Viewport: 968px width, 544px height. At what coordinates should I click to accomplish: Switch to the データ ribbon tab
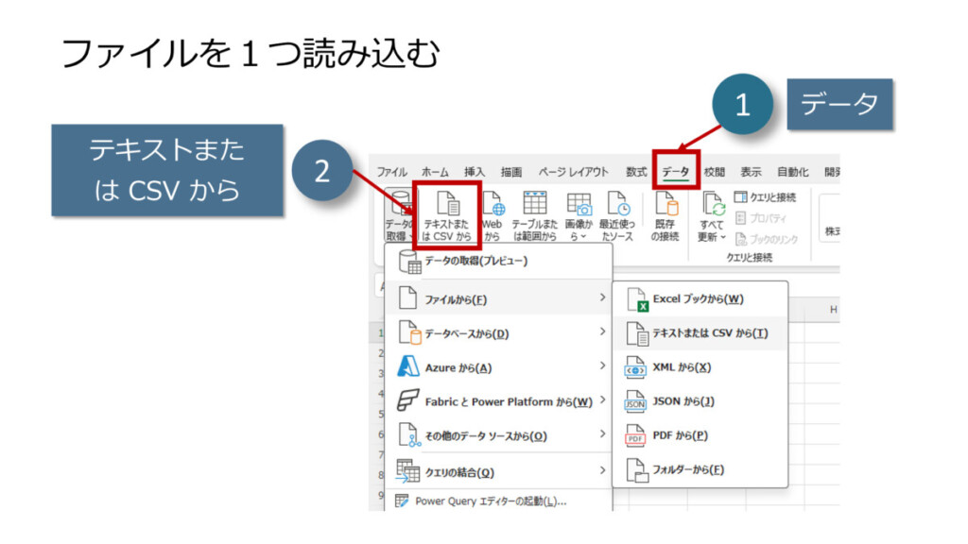pyautogui.click(x=676, y=172)
